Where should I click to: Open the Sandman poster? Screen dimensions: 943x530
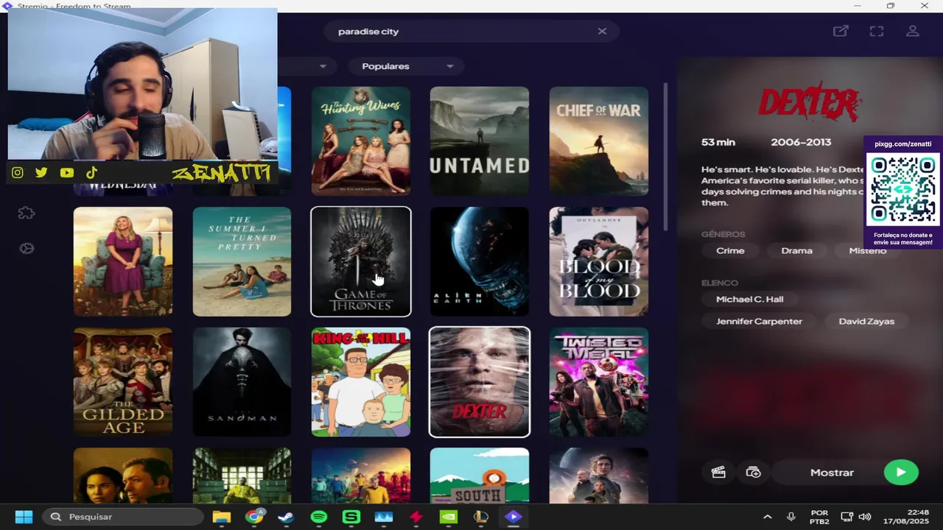[242, 382]
